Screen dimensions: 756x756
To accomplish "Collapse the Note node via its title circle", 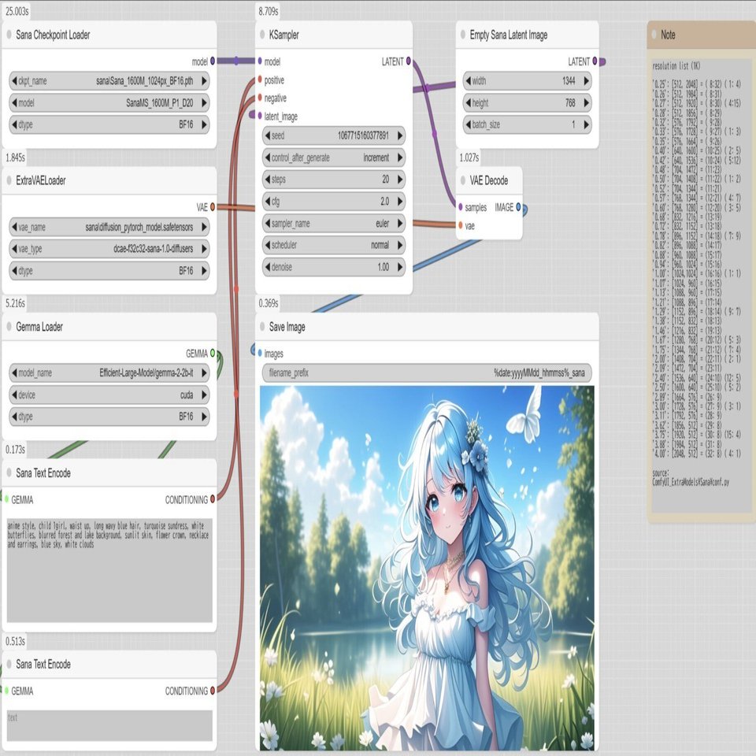I will (652, 34).
